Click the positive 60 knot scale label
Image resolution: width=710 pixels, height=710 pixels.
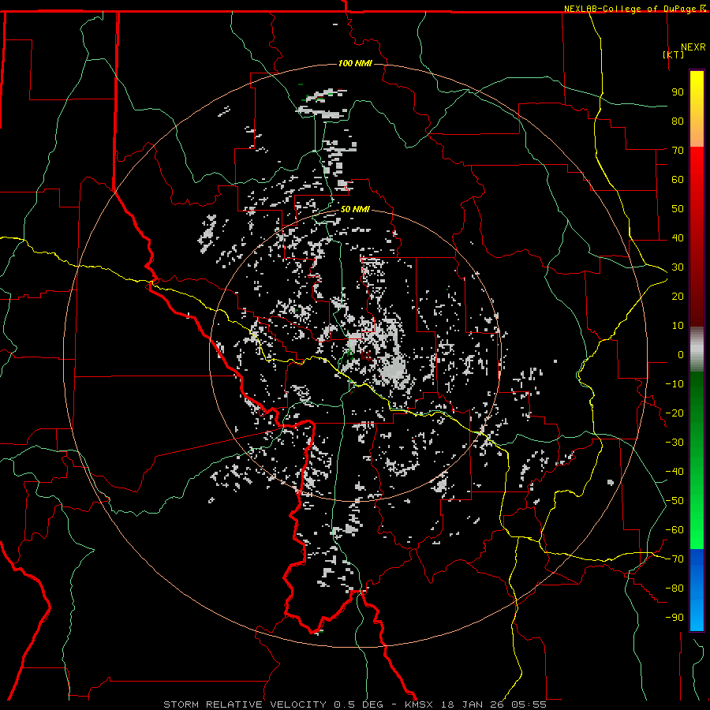click(x=678, y=179)
